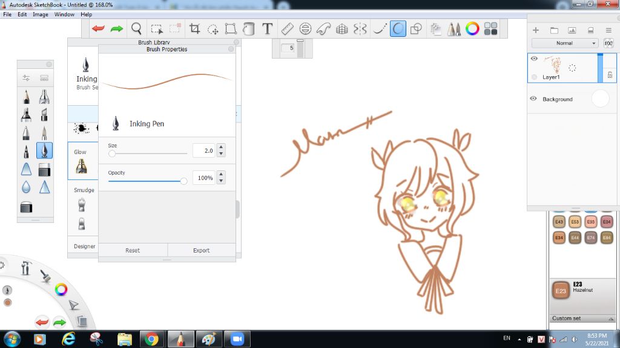
Task: Click the lagoon Undo red arrow
Action: pyautogui.click(x=42, y=323)
